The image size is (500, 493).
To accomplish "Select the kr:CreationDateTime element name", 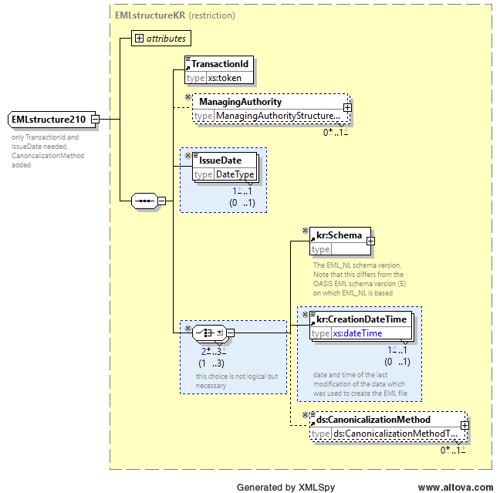I will coord(361,319).
